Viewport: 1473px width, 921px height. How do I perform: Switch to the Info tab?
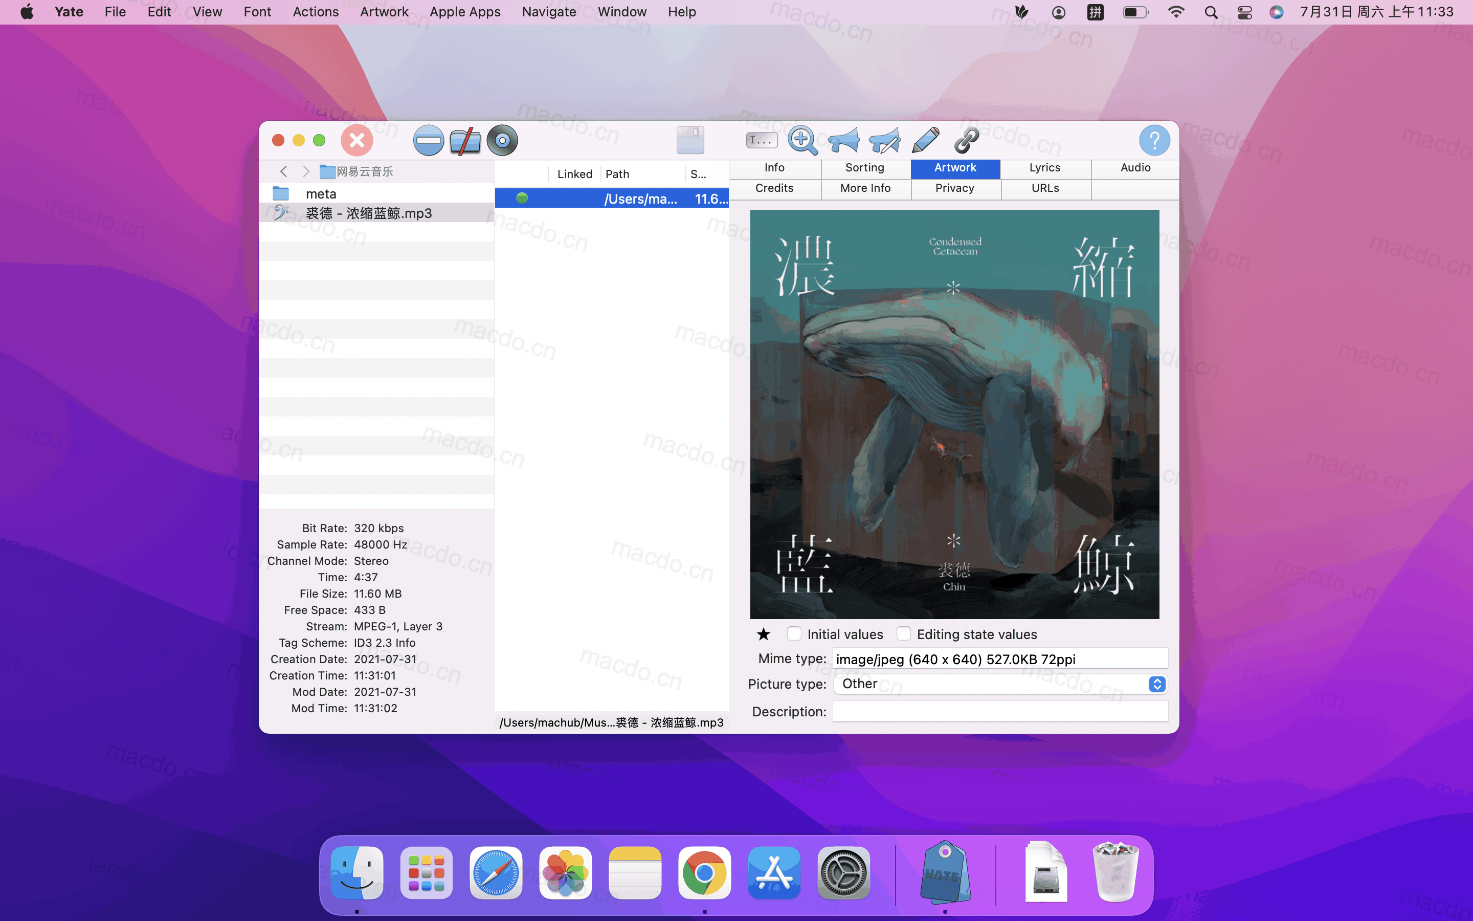click(x=775, y=168)
